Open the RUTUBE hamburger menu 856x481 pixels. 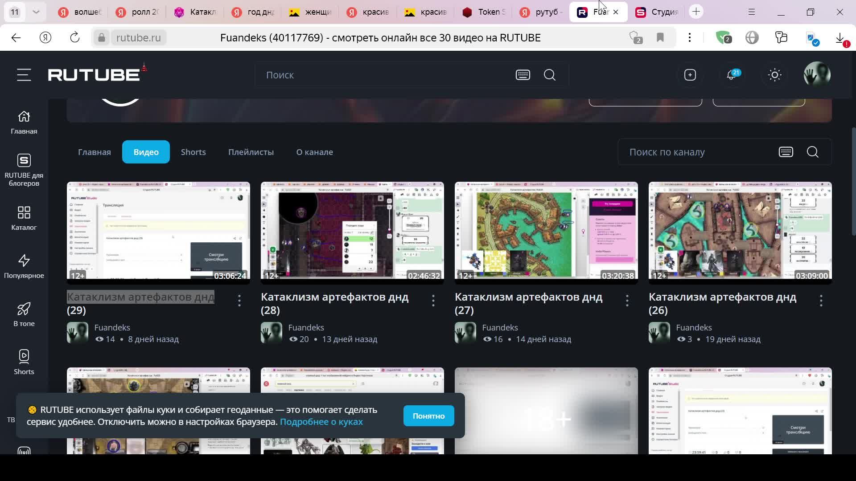click(24, 75)
